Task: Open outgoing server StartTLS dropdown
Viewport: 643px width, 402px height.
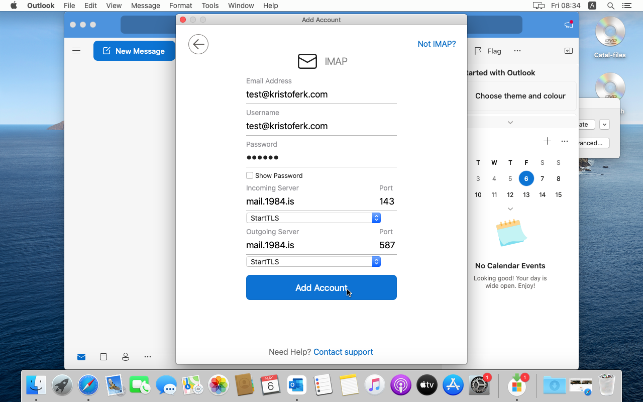Action: coord(313,262)
